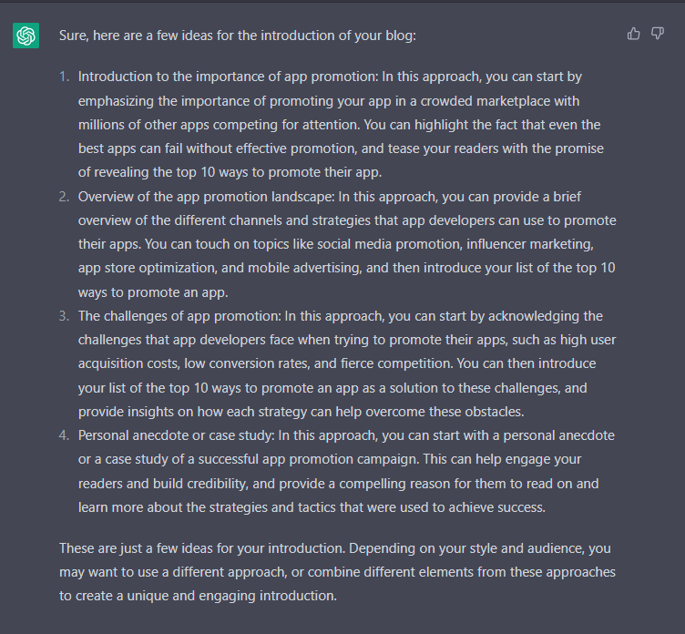Click the phrase "app store optimization"
685x634 pixels.
point(148,268)
